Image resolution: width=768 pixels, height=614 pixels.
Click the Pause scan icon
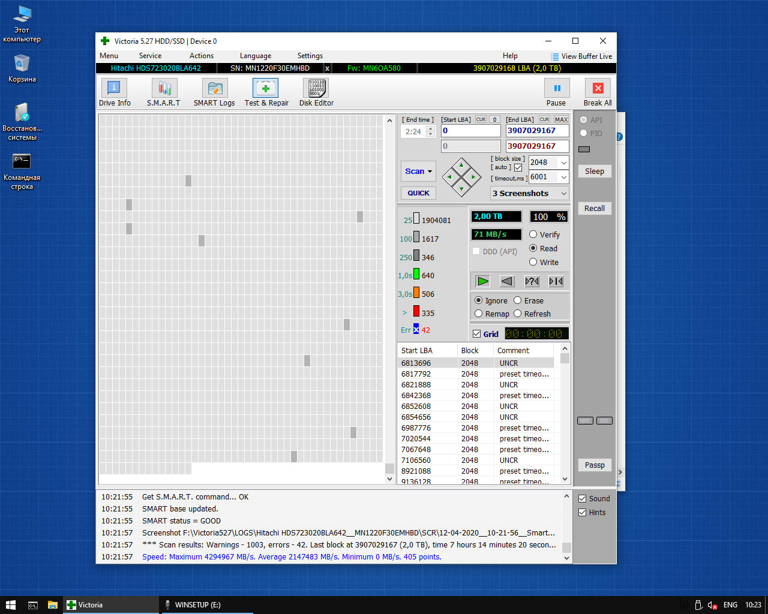[557, 88]
